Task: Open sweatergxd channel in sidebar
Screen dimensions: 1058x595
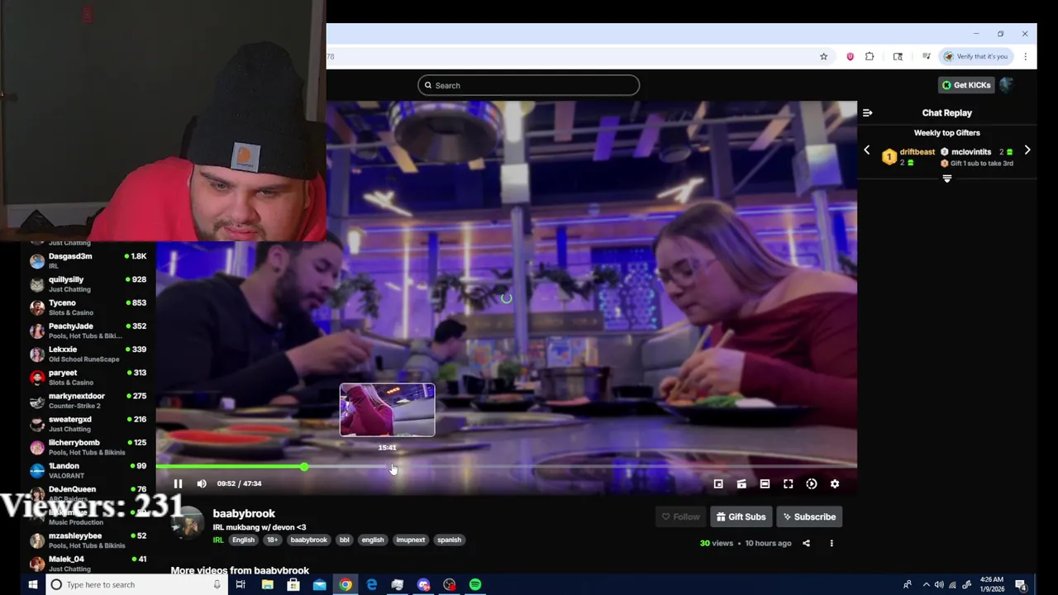Action: [88, 424]
